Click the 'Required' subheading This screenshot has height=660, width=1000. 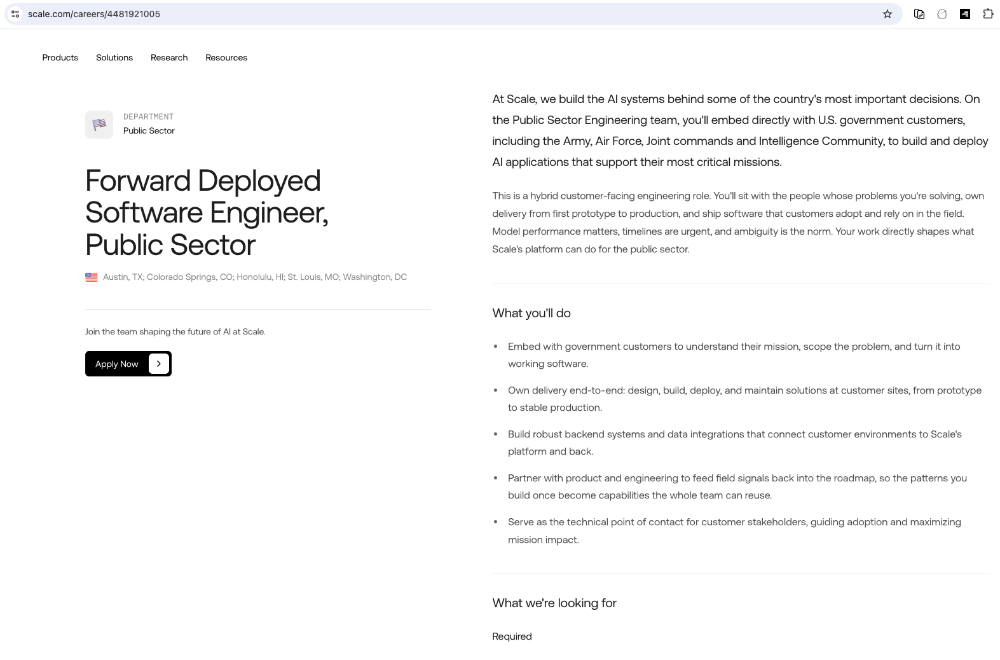click(x=512, y=636)
